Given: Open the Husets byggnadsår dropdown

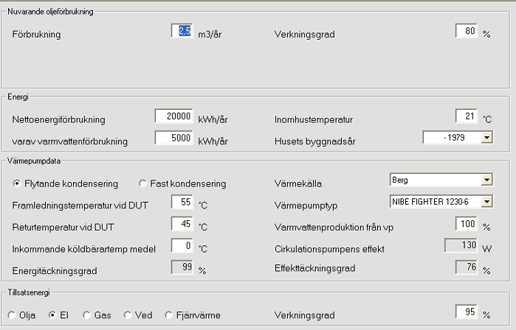Looking at the screenshot, I should 486,138.
